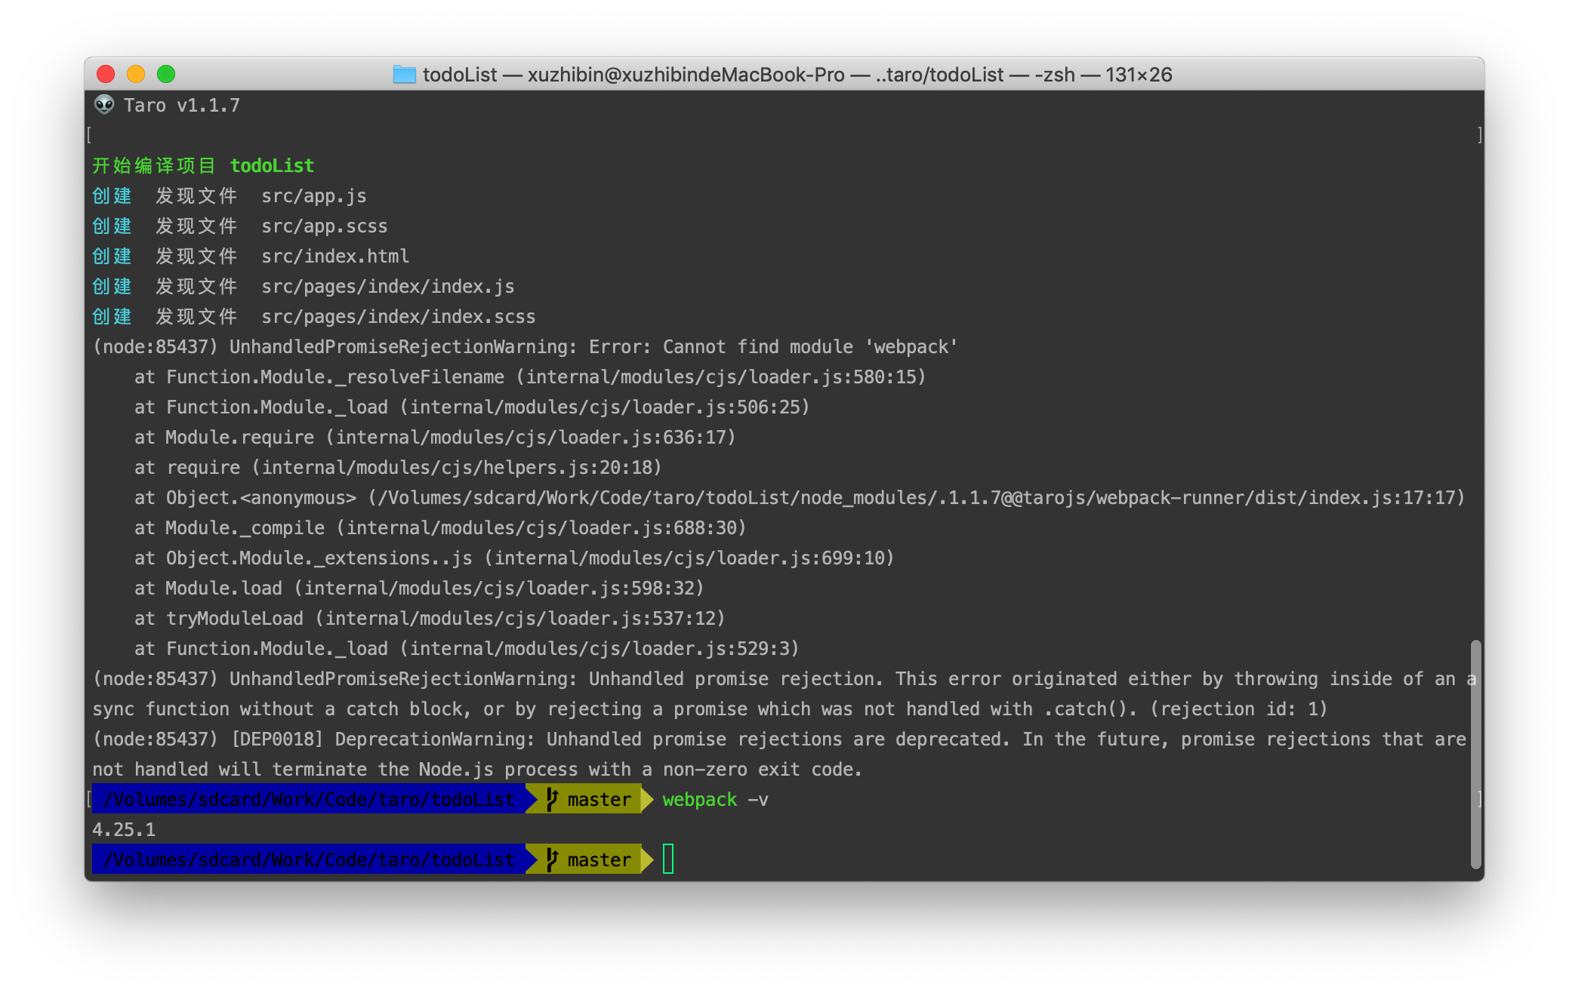Click the 'src/pages/index/index.scss' file path

(399, 317)
